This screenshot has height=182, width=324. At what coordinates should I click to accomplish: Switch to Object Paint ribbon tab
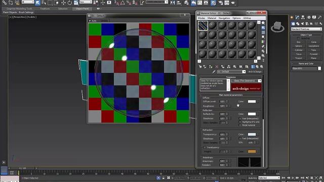click(82, 9)
